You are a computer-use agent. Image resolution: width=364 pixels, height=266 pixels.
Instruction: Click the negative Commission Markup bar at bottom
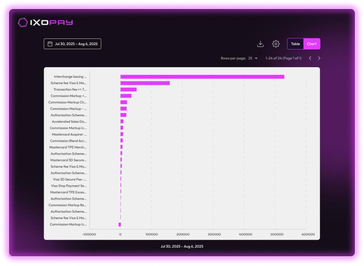pyautogui.click(x=120, y=224)
